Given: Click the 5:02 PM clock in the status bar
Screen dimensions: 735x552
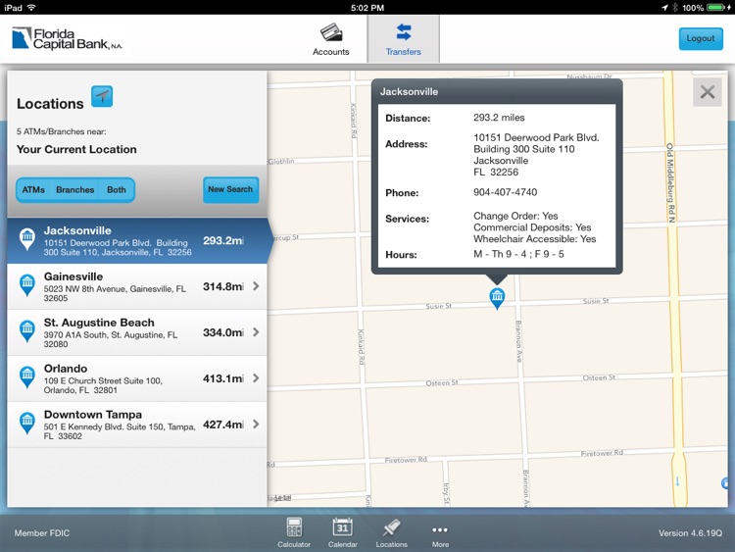Looking at the screenshot, I should pyautogui.click(x=367, y=8).
